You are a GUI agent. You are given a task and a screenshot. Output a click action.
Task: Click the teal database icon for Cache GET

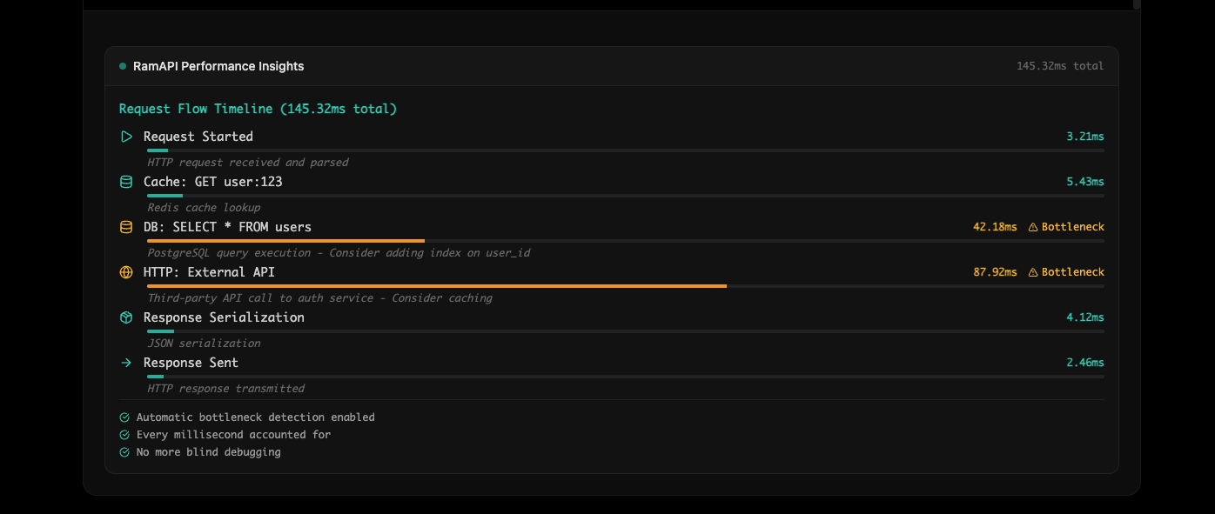pos(126,182)
